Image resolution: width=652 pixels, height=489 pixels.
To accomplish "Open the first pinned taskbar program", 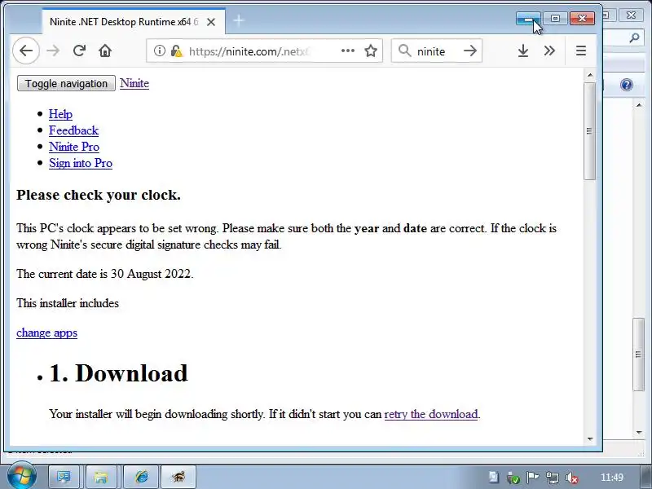I will point(64,477).
